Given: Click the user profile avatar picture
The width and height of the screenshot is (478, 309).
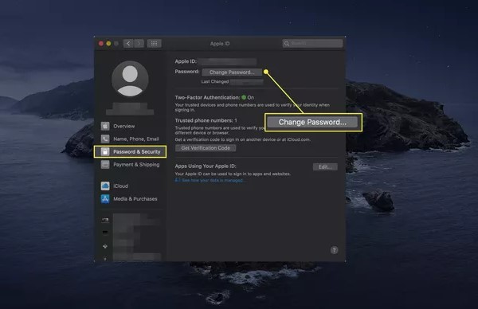Looking at the screenshot, I should (x=130, y=79).
